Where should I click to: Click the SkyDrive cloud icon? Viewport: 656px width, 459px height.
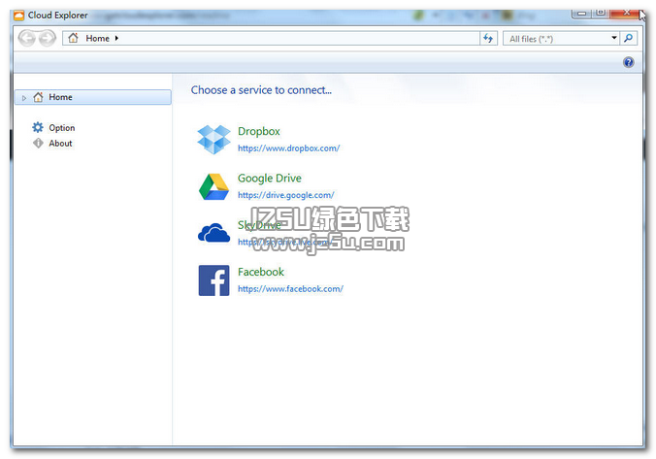[x=213, y=233]
